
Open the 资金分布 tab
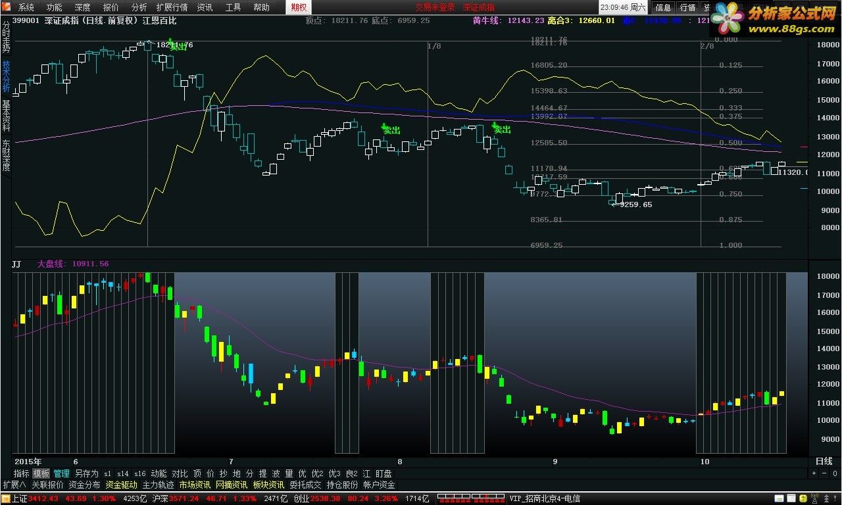[85, 485]
